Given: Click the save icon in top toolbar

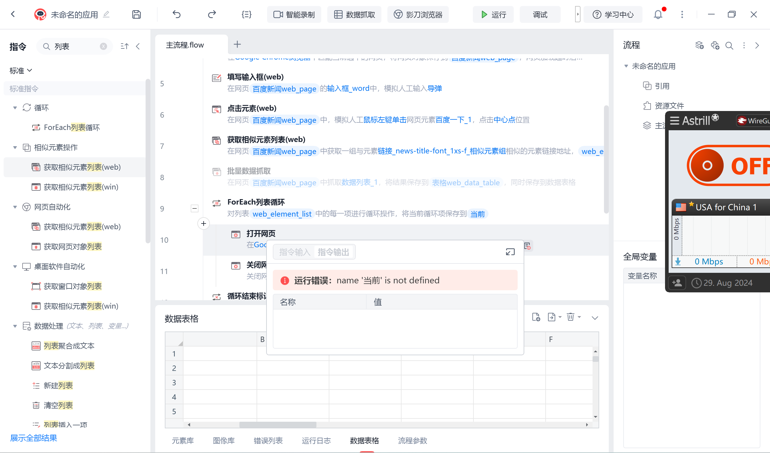Looking at the screenshot, I should tap(136, 14).
